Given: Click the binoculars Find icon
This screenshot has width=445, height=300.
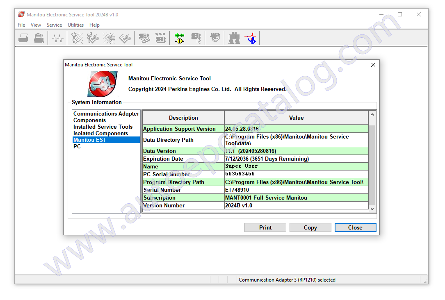Looking at the screenshot, I should point(234,38).
